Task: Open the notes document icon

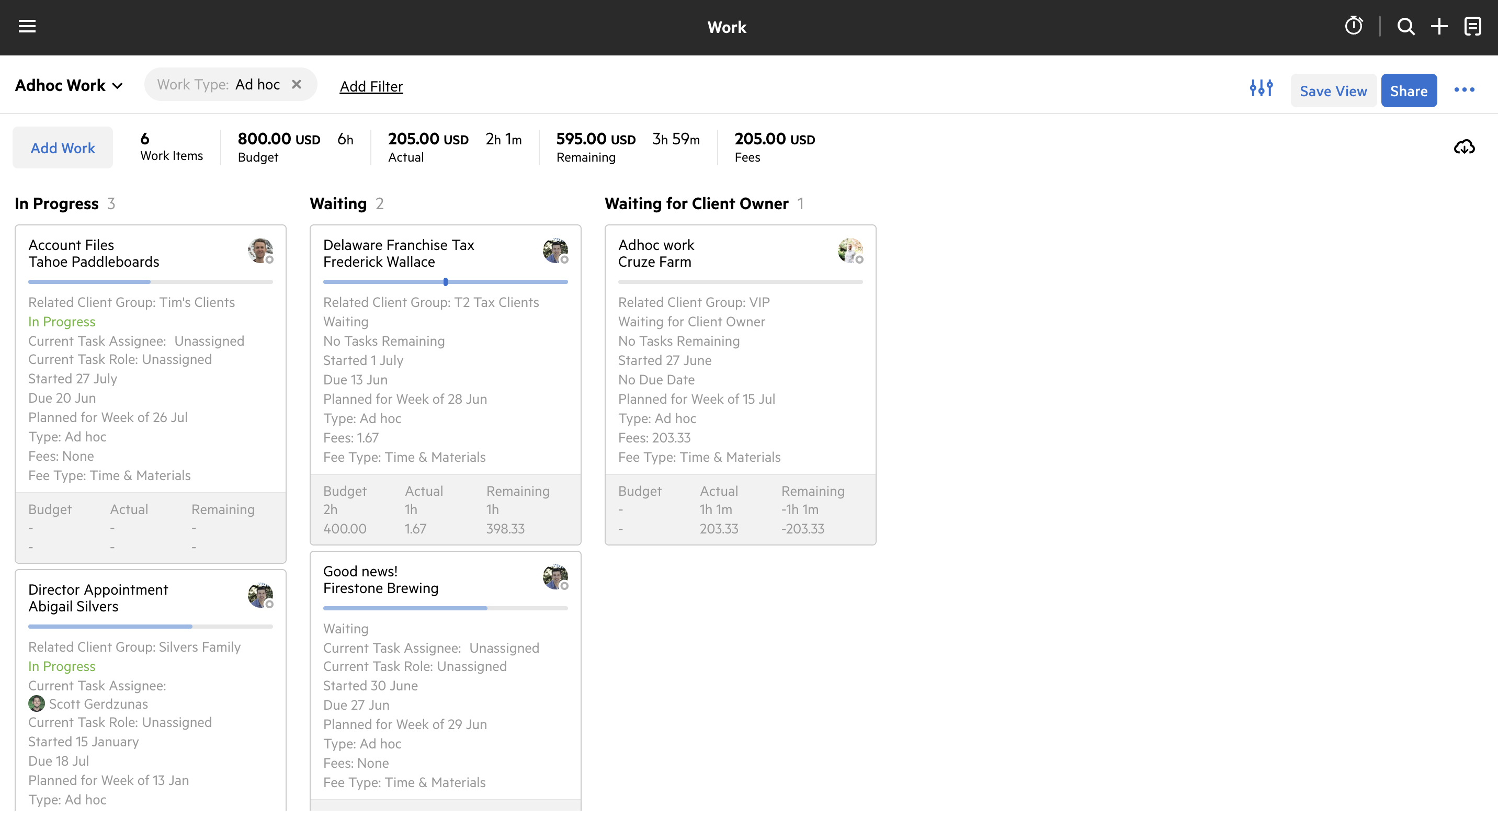Action: 1472,26
